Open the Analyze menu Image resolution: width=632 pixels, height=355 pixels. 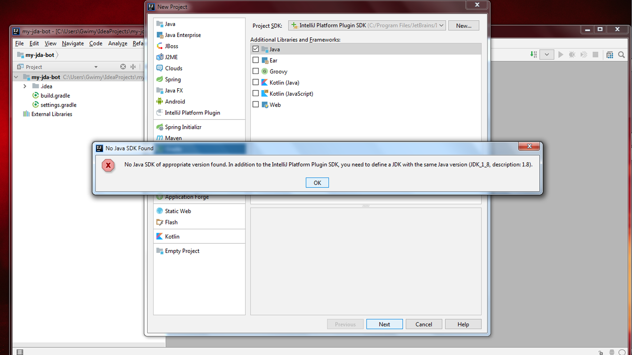[x=118, y=43]
